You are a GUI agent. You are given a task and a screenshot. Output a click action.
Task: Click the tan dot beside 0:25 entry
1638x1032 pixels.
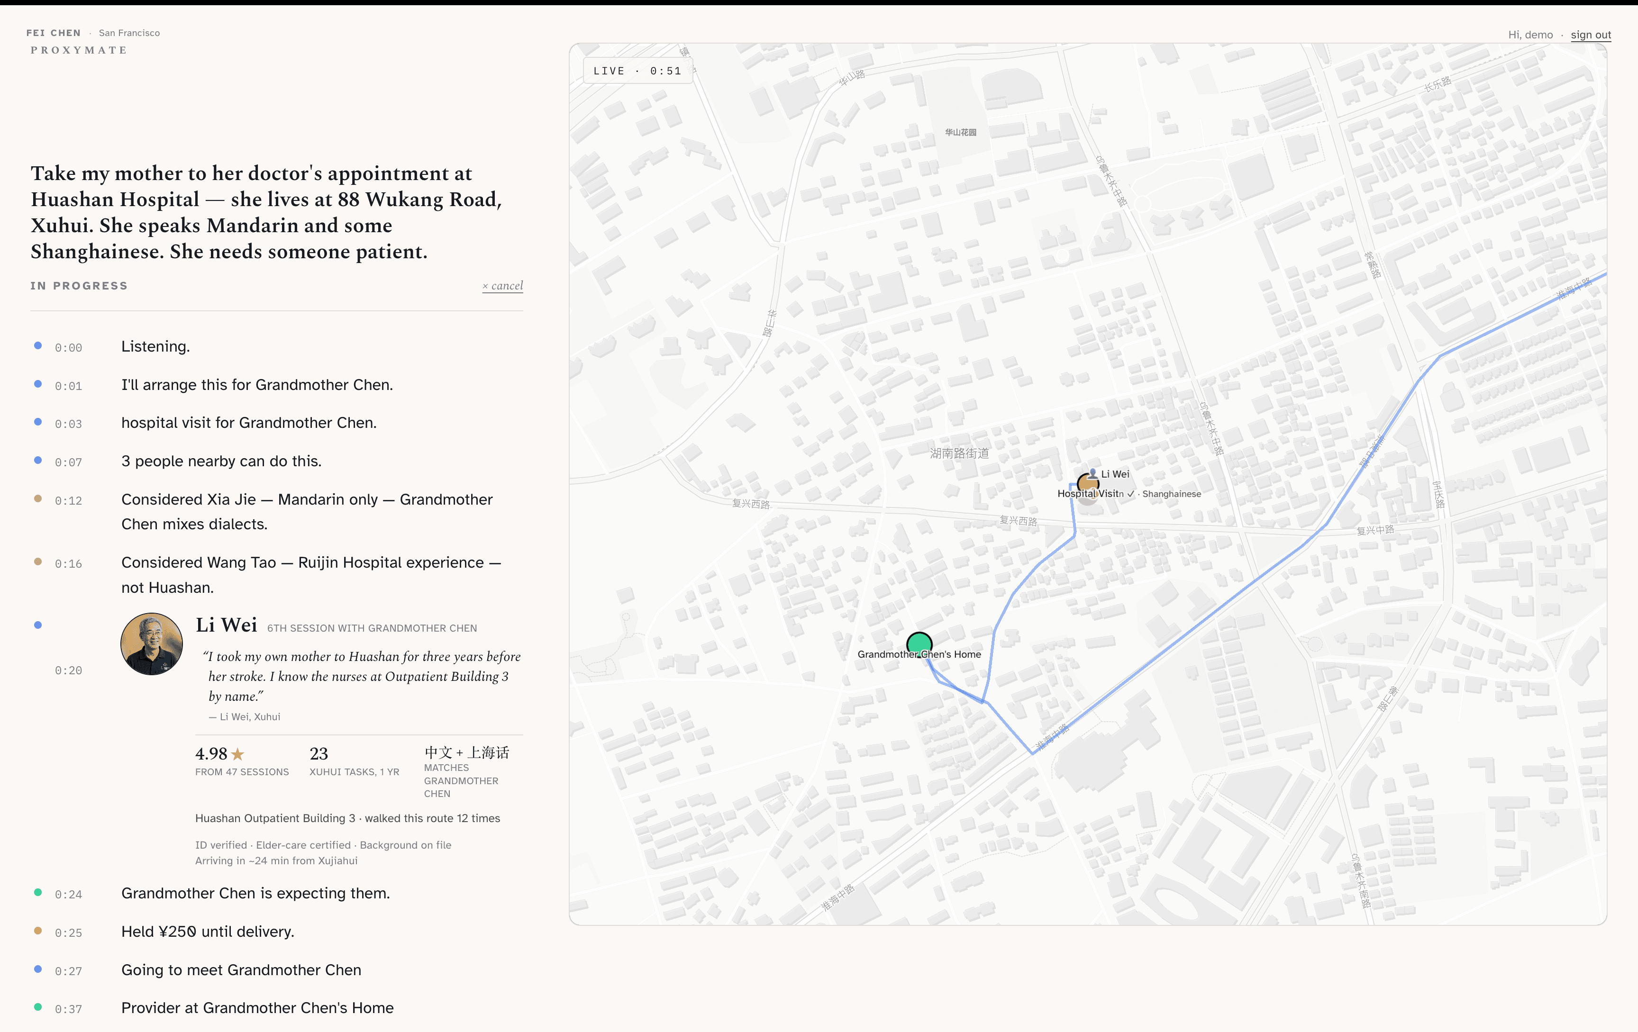pos(38,931)
